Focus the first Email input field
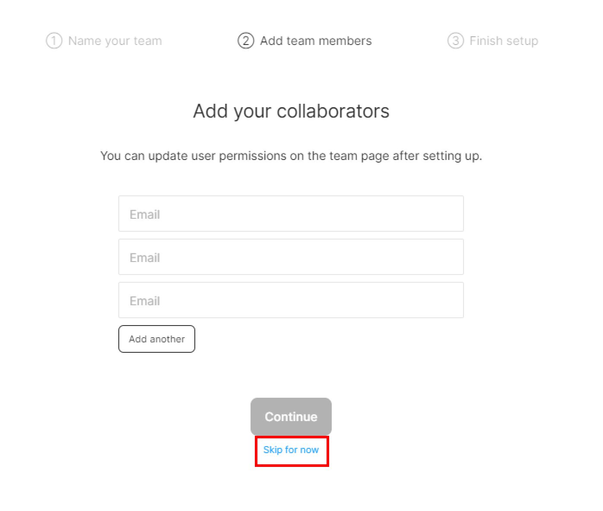 point(291,214)
